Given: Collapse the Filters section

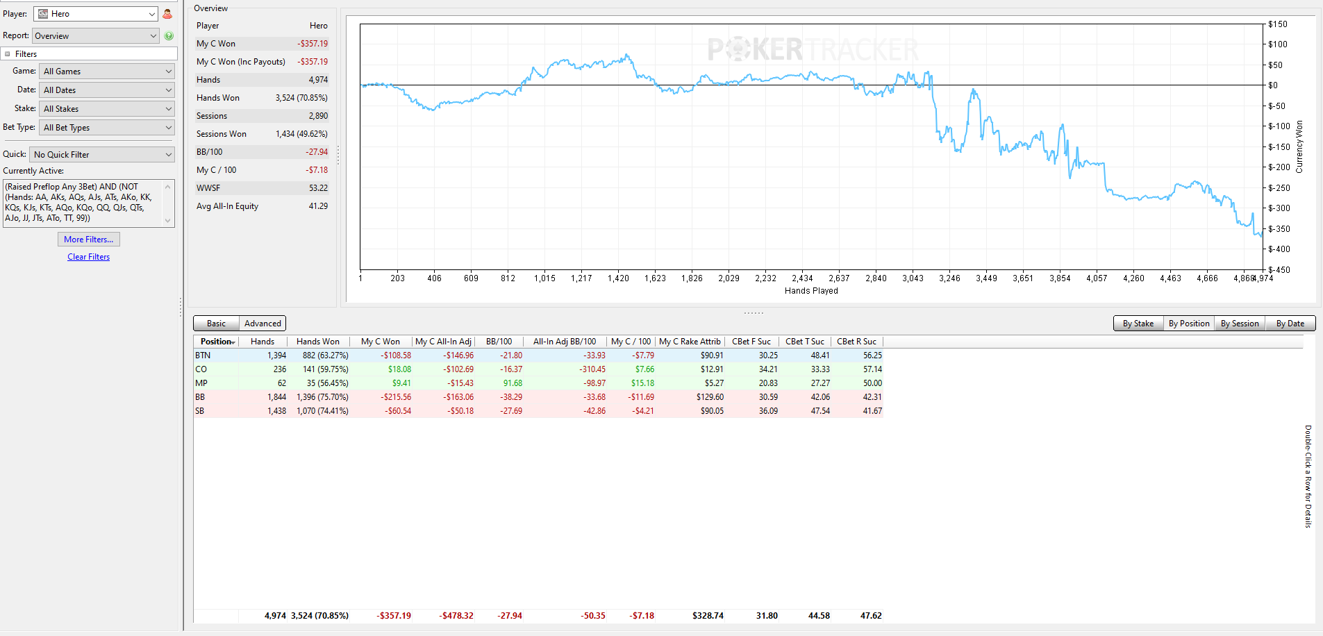Looking at the screenshot, I should coord(8,54).
